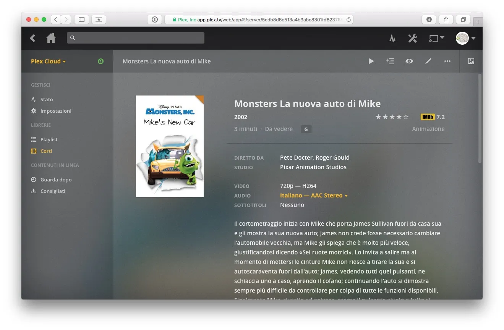Open director Roger Gould link
The height and width of the screenshot is (330, 504).
(332, 157)
